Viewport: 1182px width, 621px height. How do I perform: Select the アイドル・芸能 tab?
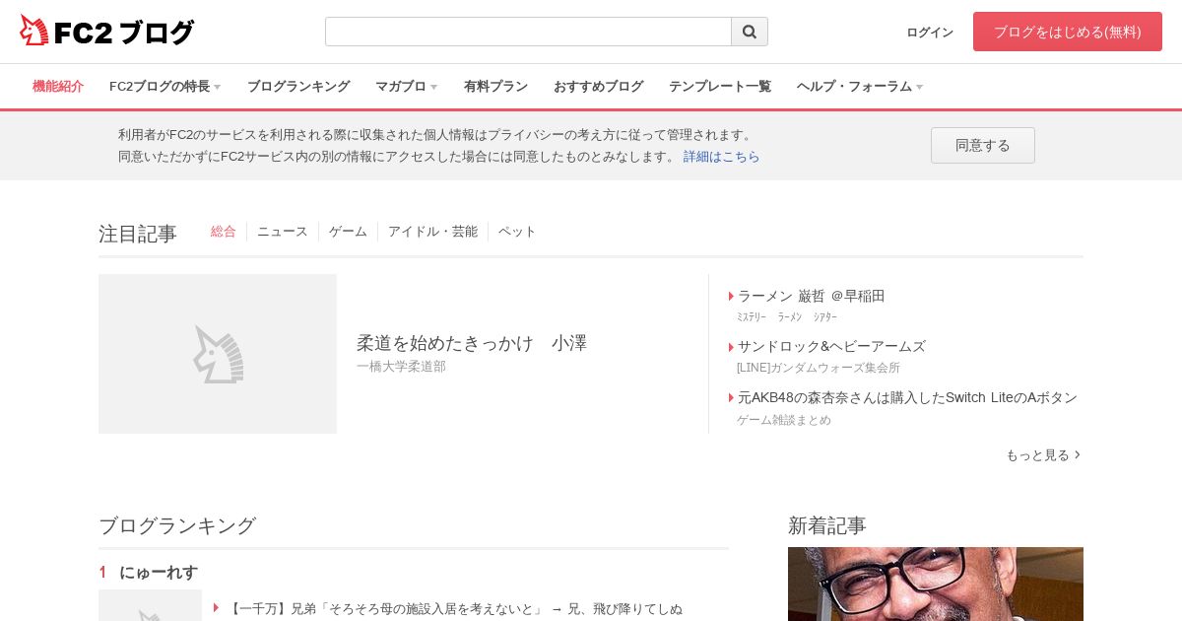click(432, 231)
